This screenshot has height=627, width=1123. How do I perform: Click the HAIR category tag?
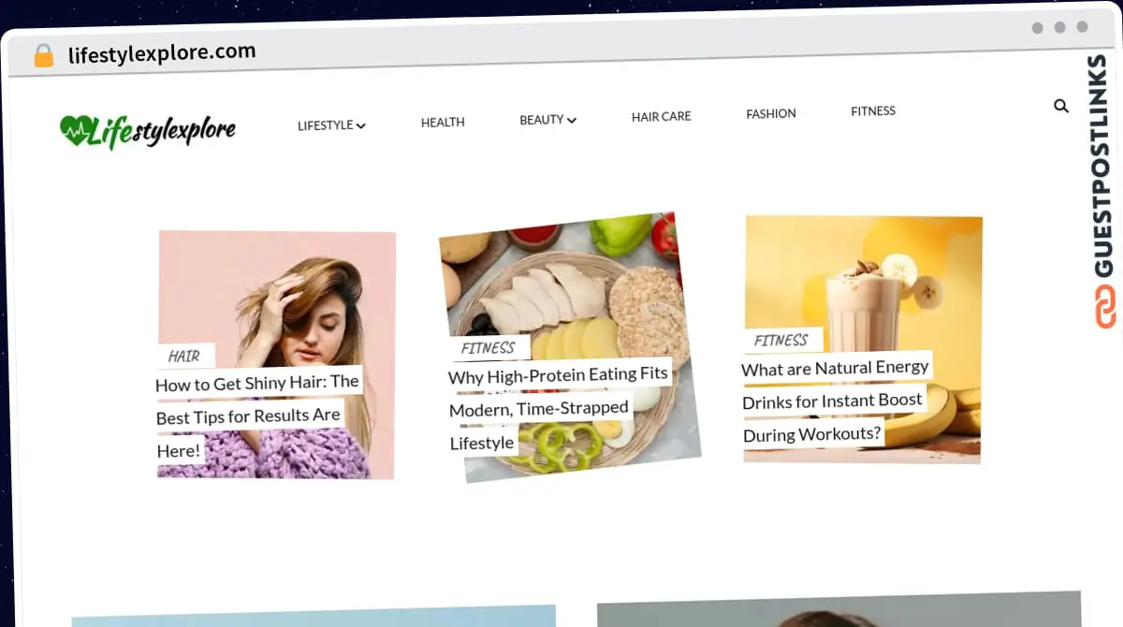click(x=184, y=357)
